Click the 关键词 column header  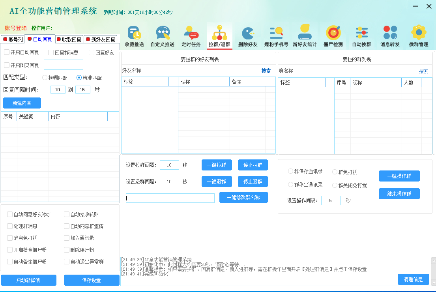[x=33, y=116]
